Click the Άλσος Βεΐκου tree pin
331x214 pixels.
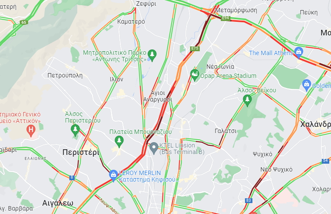247,100
